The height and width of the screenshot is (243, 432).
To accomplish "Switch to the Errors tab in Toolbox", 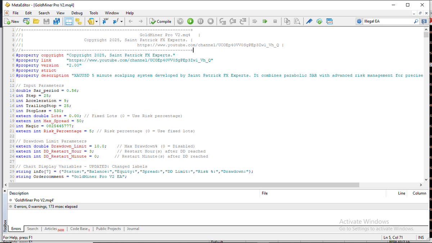I will point(16,229).
